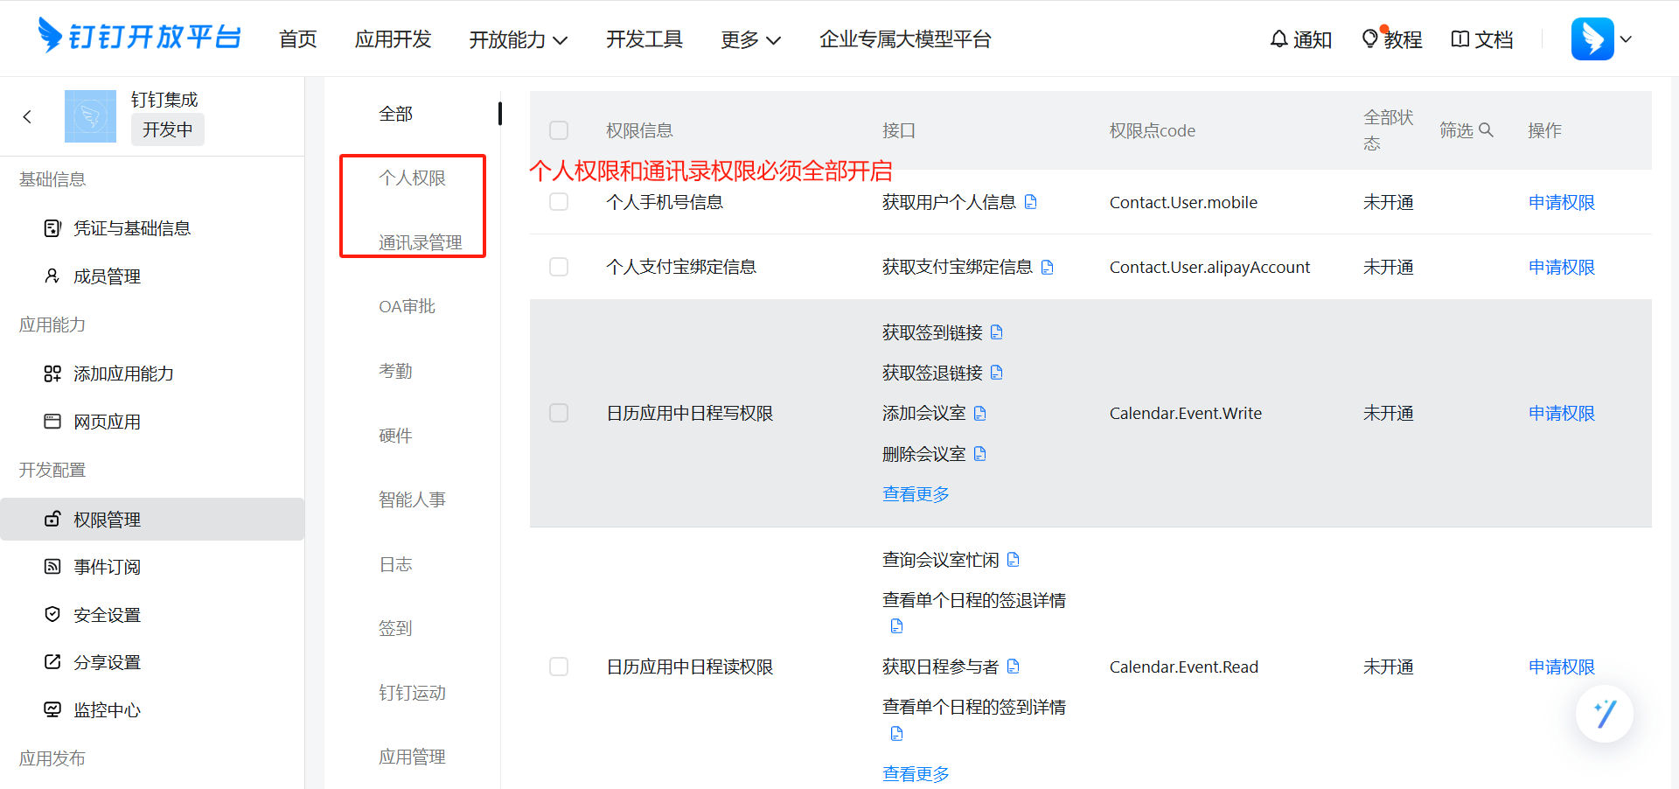Click 申请权限 for Calendar.Event.Write

tap(1562, 413)
